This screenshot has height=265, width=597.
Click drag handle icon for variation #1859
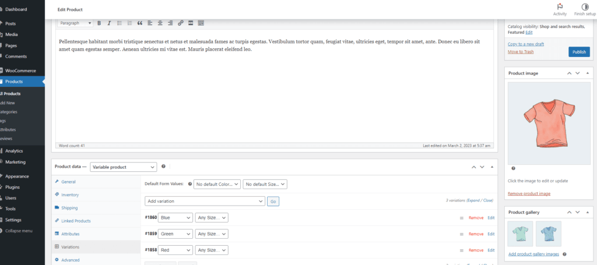pos(462,234)
